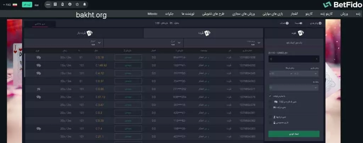Viewport: 363px width, 143px height.
Task: Open settings gear icon in top toolbar
Action: point(69,5)
